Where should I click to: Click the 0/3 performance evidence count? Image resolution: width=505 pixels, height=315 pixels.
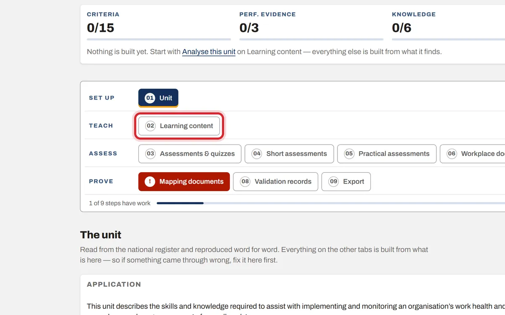pos(249,28)
